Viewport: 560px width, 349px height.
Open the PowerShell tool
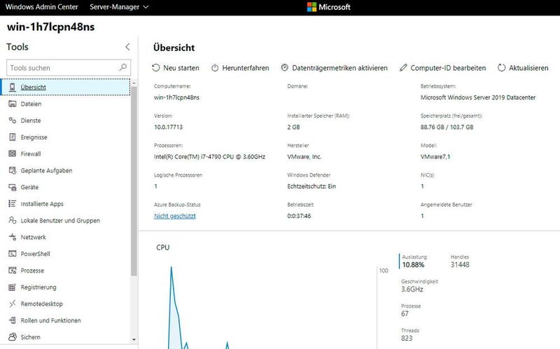click(x=66, y=254)
